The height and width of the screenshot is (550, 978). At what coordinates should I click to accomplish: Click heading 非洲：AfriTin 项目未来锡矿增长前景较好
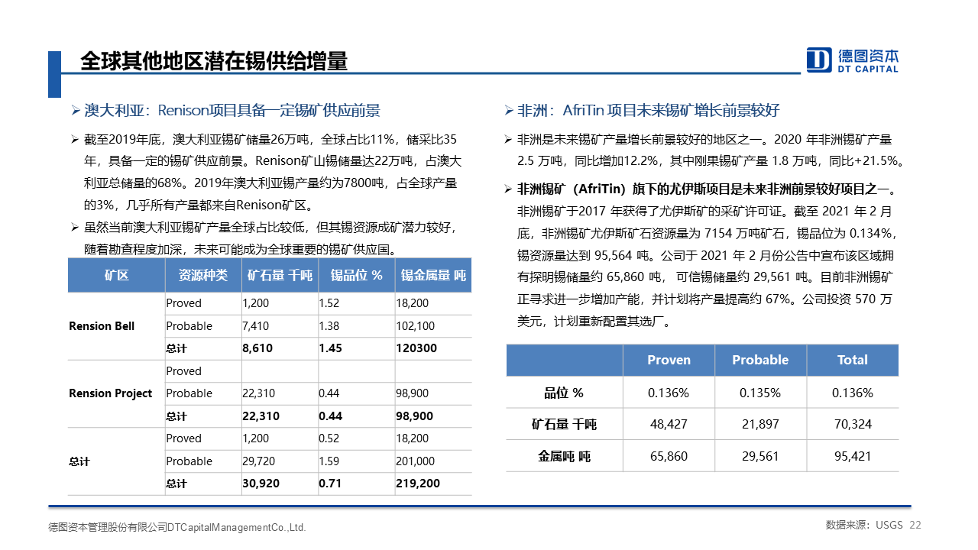(x=648, y=111)
